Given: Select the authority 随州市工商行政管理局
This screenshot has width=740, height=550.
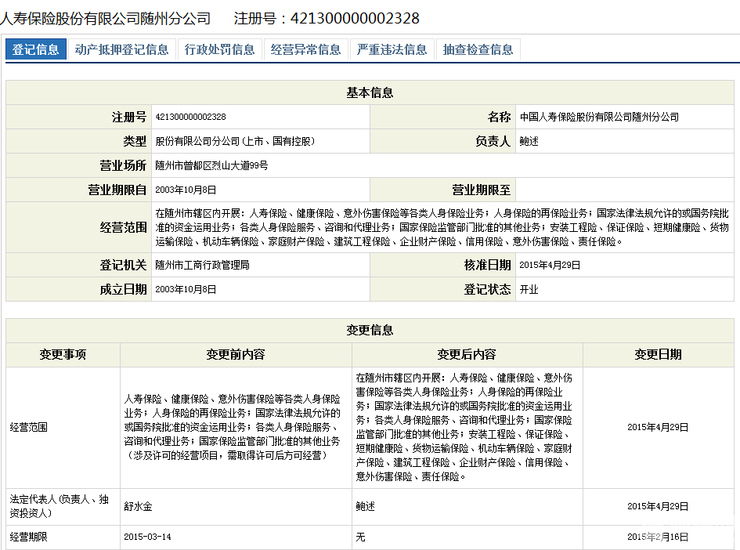Looking at the screenshot, I should pos(203,266).
